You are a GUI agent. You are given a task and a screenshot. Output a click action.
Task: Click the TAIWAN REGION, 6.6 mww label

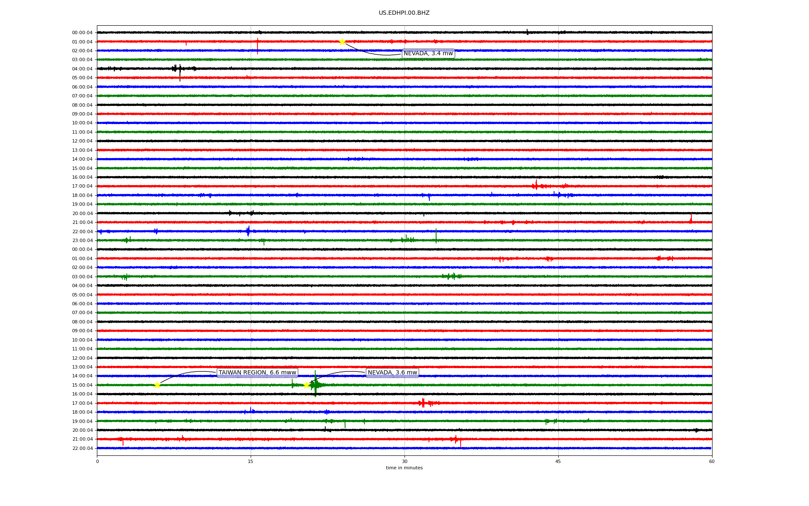pos(257,373)
